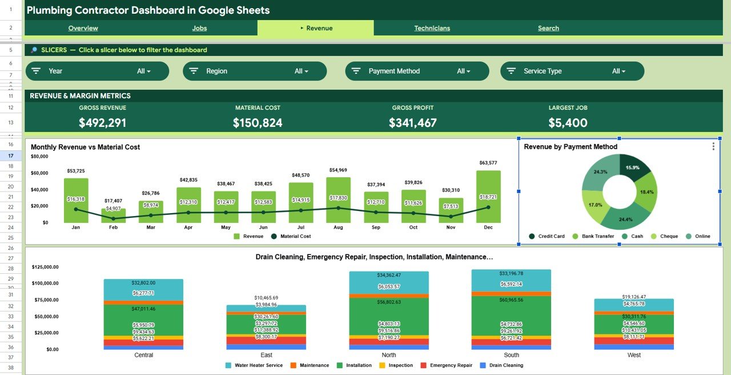Select row header 1

tap(11, 10)
